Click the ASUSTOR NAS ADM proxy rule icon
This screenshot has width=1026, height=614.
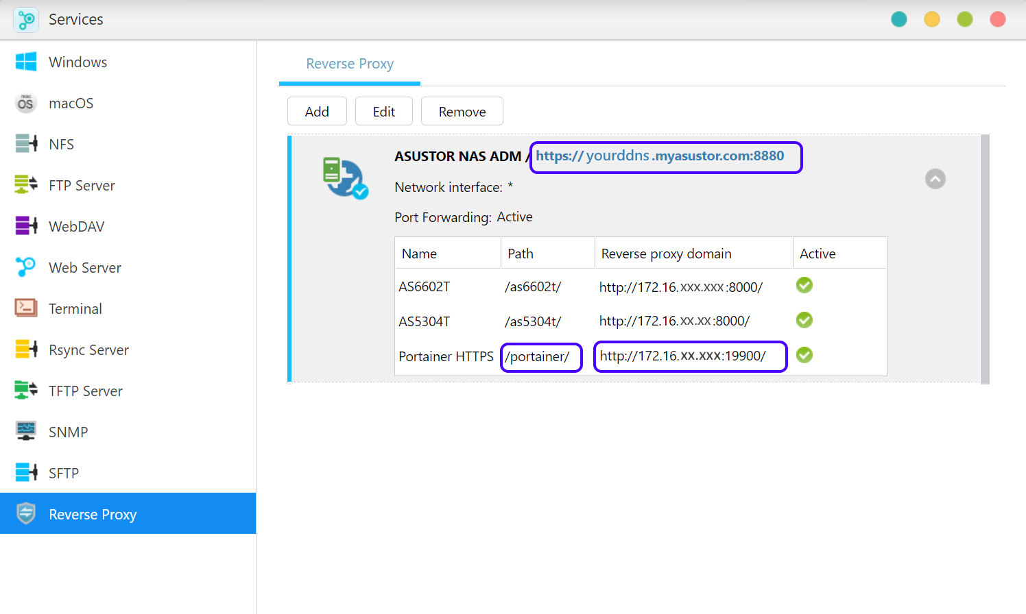(x=345, y=177)
